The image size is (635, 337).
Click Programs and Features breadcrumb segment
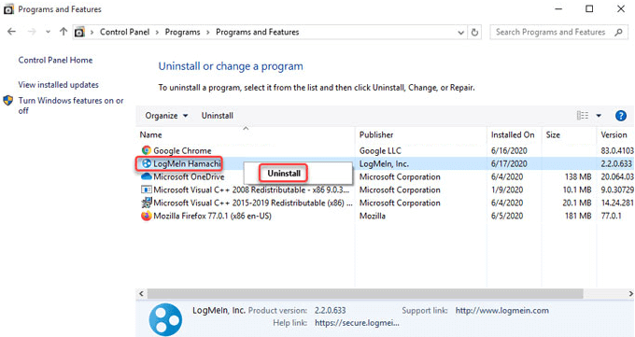tap(258, 32)
